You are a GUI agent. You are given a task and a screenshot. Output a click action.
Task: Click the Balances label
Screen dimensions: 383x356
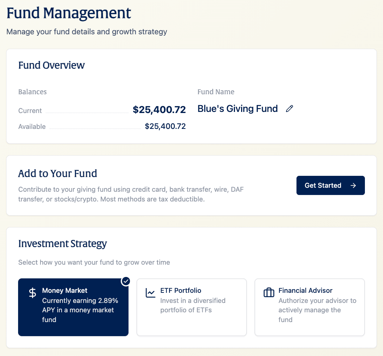(32, 92)
